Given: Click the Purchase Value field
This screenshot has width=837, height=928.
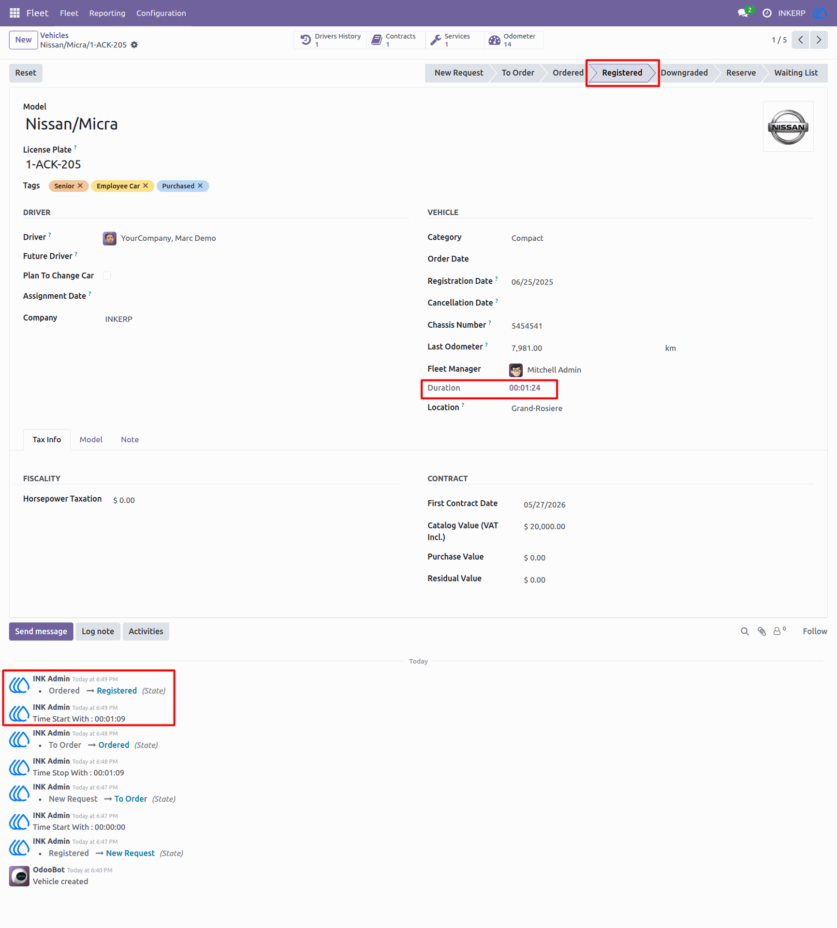Looking at the screenshot, I should click(668, 558).
